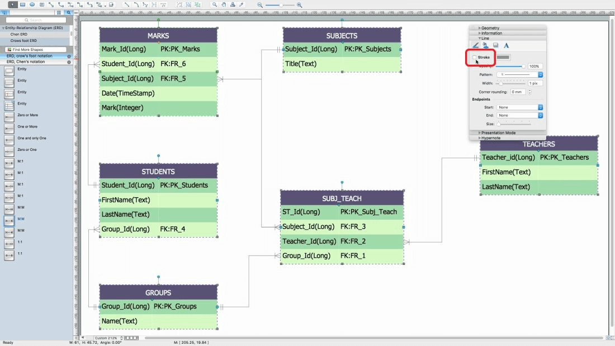
Task: Activate the hand pan tool
Action: [x=224, y=4]
